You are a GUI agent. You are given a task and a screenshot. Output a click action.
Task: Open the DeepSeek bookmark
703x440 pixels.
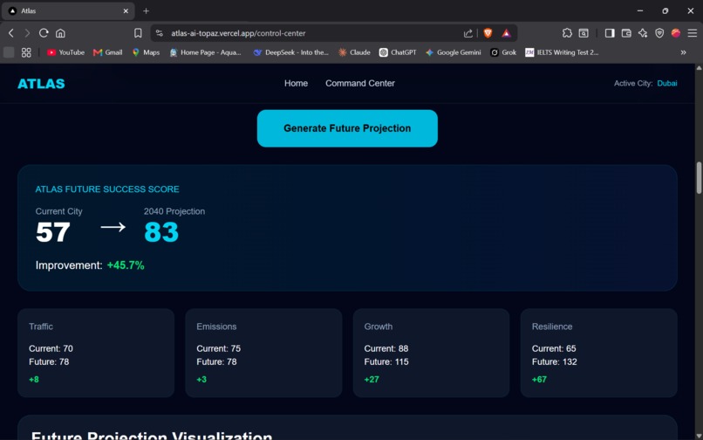[x=290, y=52]
